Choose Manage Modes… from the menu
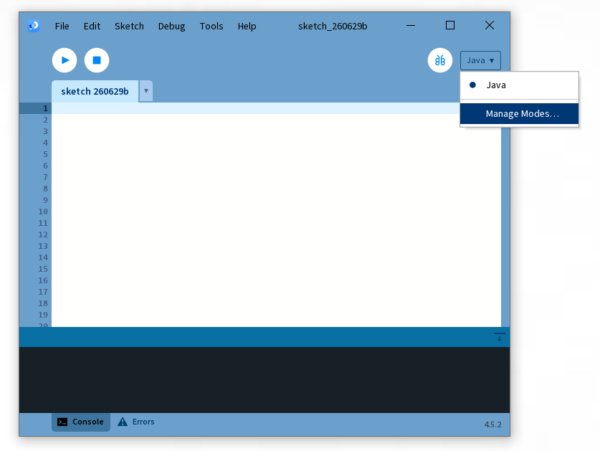This screenshot has width=600, height=451. [519, 114]
